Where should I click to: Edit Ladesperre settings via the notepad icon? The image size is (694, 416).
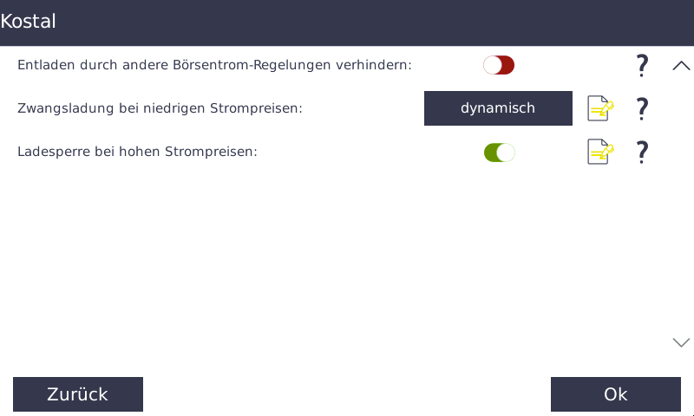coord(600,152)
